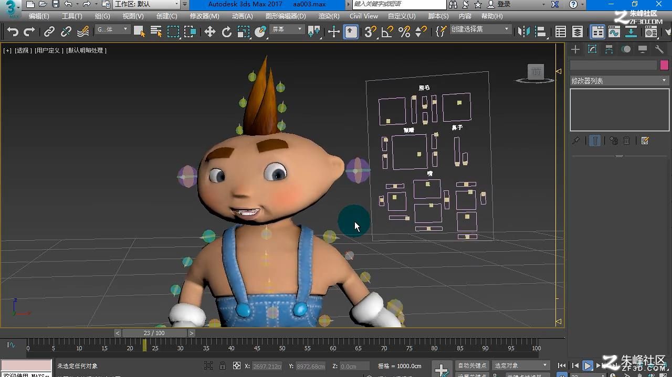Open the Modifiers menu 修改器(M)

(x=205, y=16)
